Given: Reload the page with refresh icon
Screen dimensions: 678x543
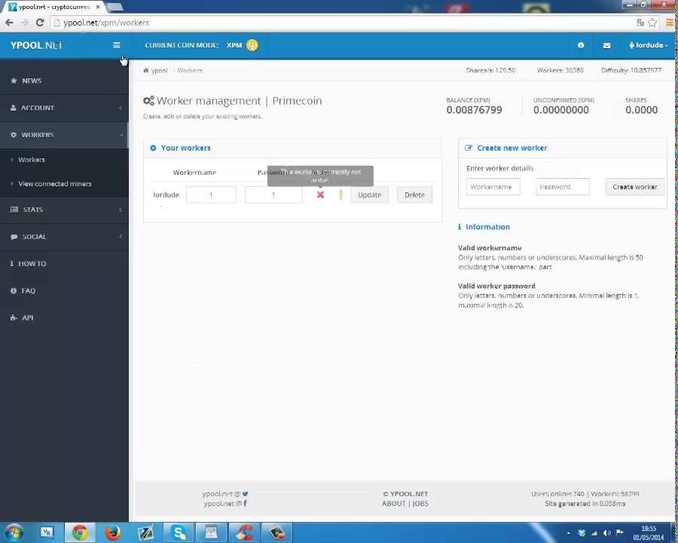Looking at the screenshot, I should point(40,23).
